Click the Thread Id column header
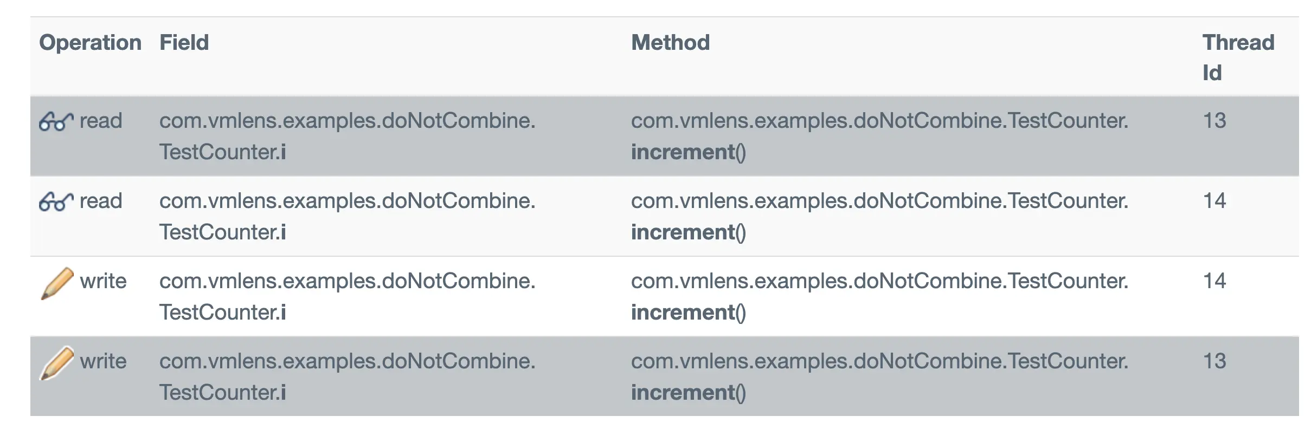1311x429 pixels. click(x=1238, y=57)
